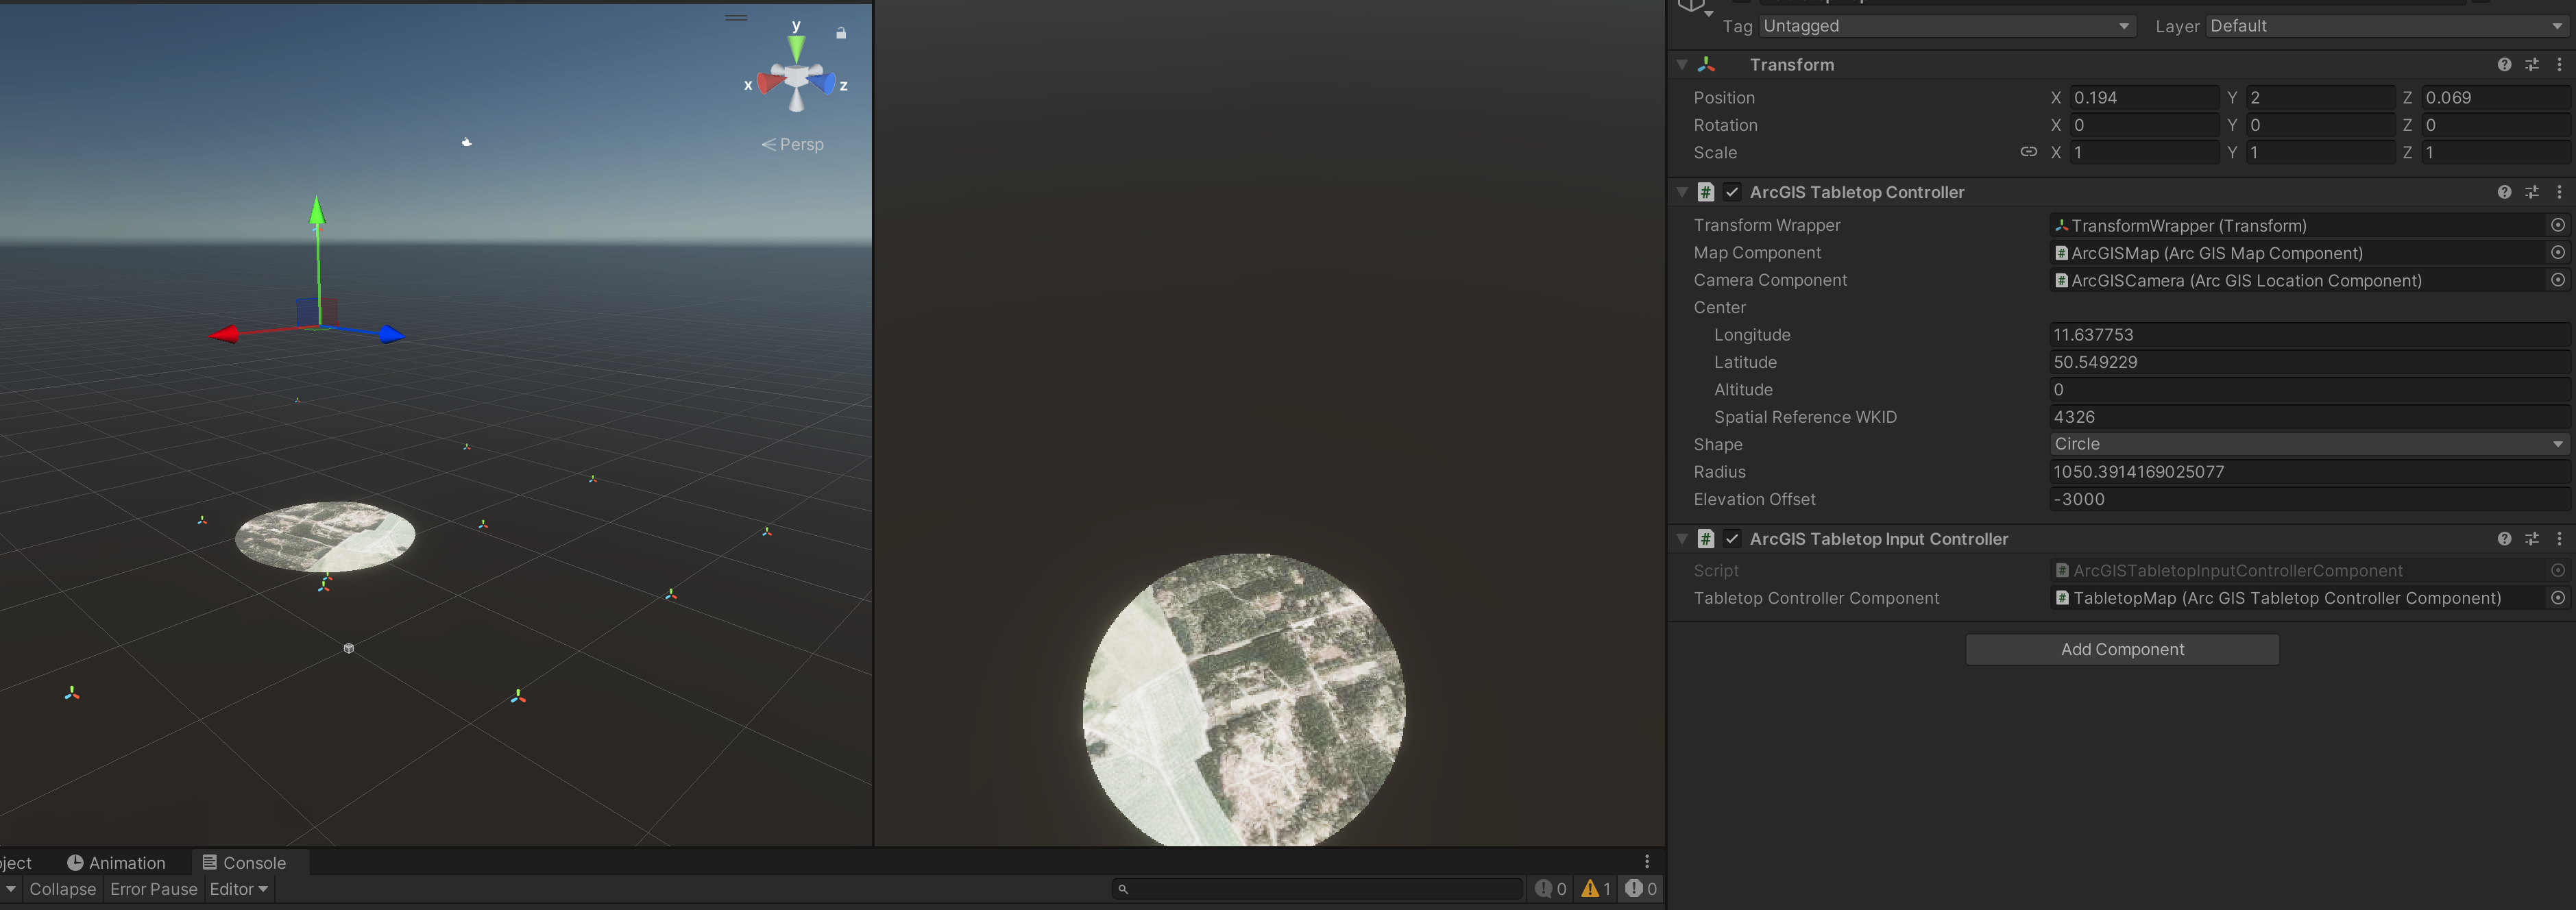
Task: Open the Shape dropdown set to Circle
Action: [2310, 444]
